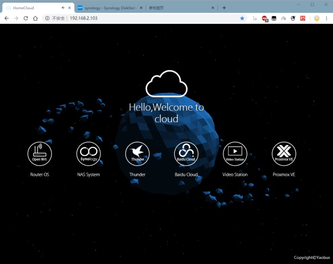333x264 pixels.
Task: Click the Hello, Welcome to cloud heading
Action: pyautogui.click(x=166, y=113)
